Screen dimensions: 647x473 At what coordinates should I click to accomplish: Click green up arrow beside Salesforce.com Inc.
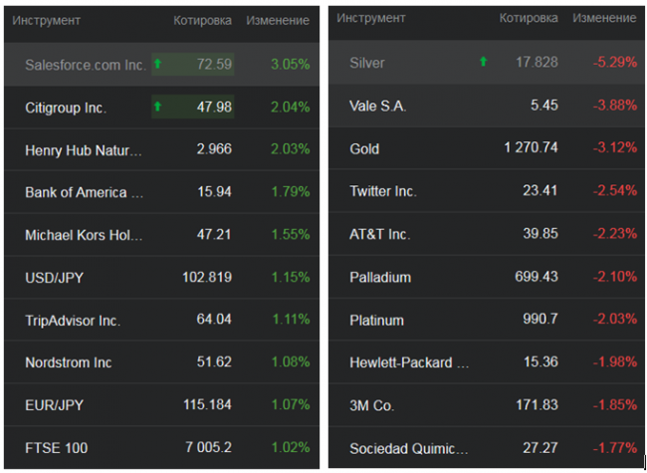(157, 64)
